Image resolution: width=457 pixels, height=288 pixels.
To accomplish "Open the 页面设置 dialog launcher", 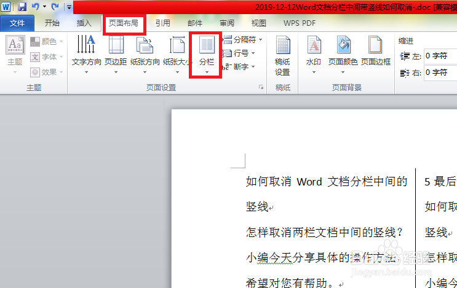I will [x=261, y=87].
